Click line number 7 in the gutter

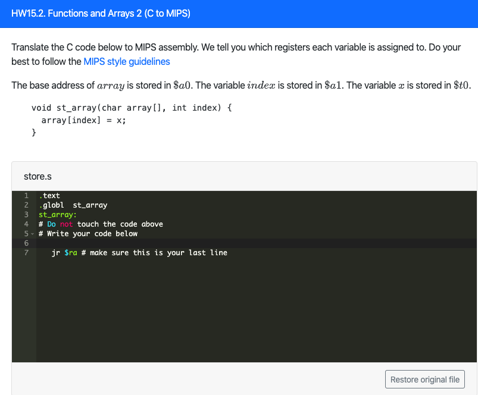pos(26,252)
